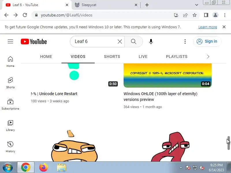Open the Action Center flag icon
Screen dimensions: 231x173
(x=188, y=168)
